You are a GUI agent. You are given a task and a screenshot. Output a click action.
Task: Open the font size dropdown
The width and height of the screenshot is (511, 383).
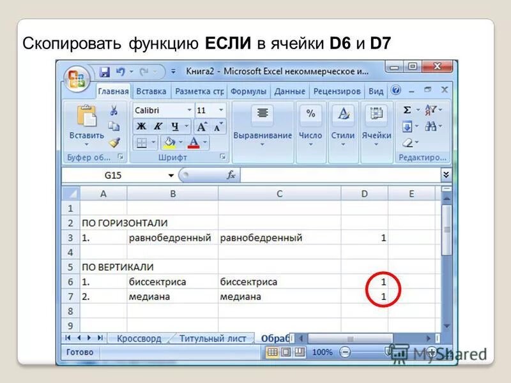221,110
